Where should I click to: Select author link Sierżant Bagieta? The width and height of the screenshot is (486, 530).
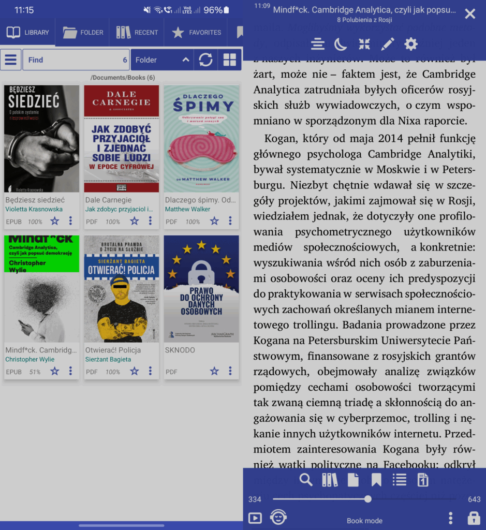(108, 359)
